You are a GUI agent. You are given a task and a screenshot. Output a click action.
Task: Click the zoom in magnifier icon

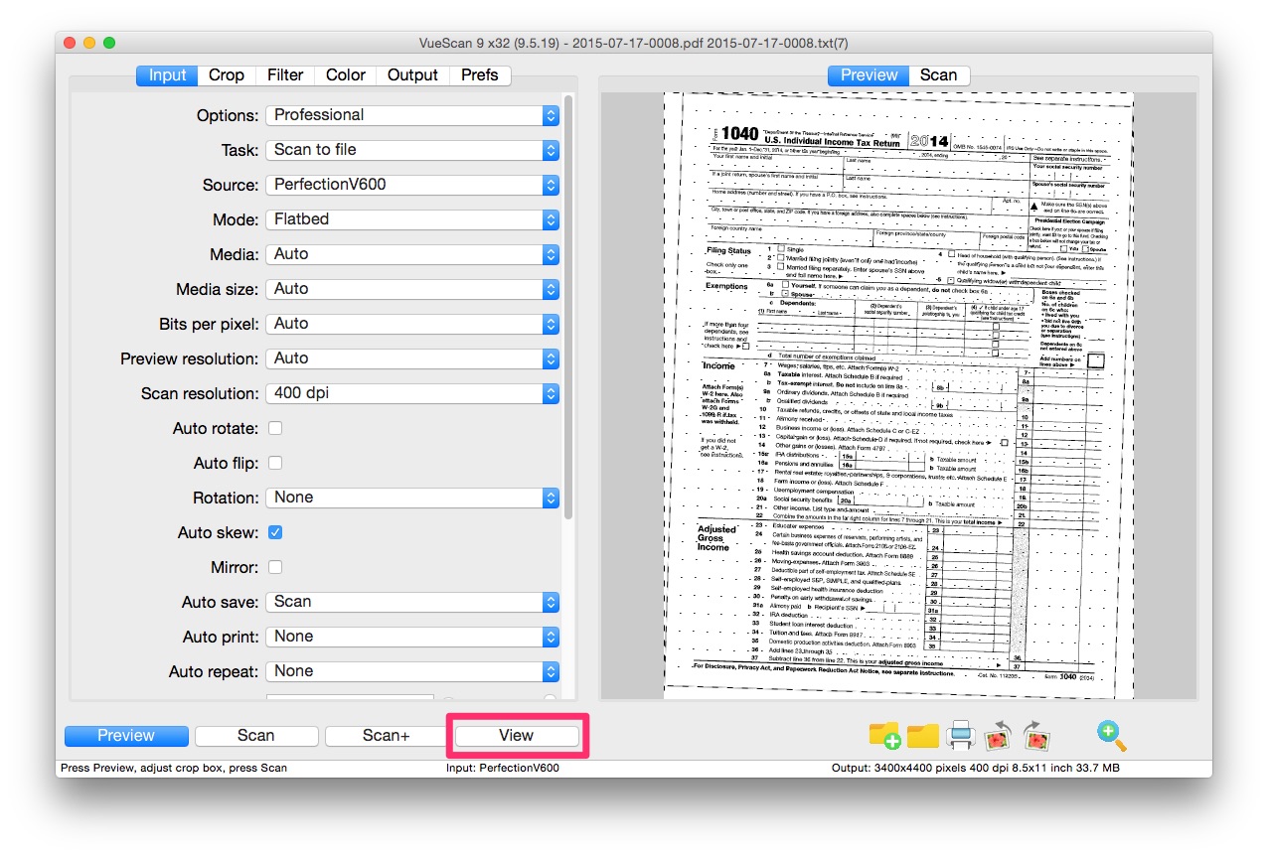(1111, 735)
